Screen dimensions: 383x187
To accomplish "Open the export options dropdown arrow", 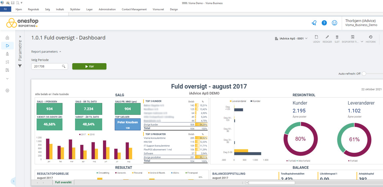I will pos(362,42).
